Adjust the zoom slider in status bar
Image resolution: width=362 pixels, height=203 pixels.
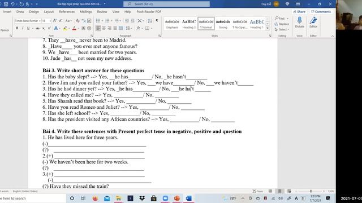[x=311, y=191]
